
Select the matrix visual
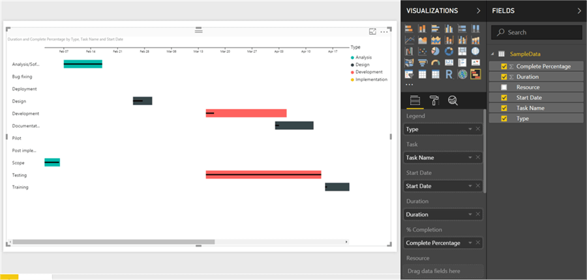436,74
